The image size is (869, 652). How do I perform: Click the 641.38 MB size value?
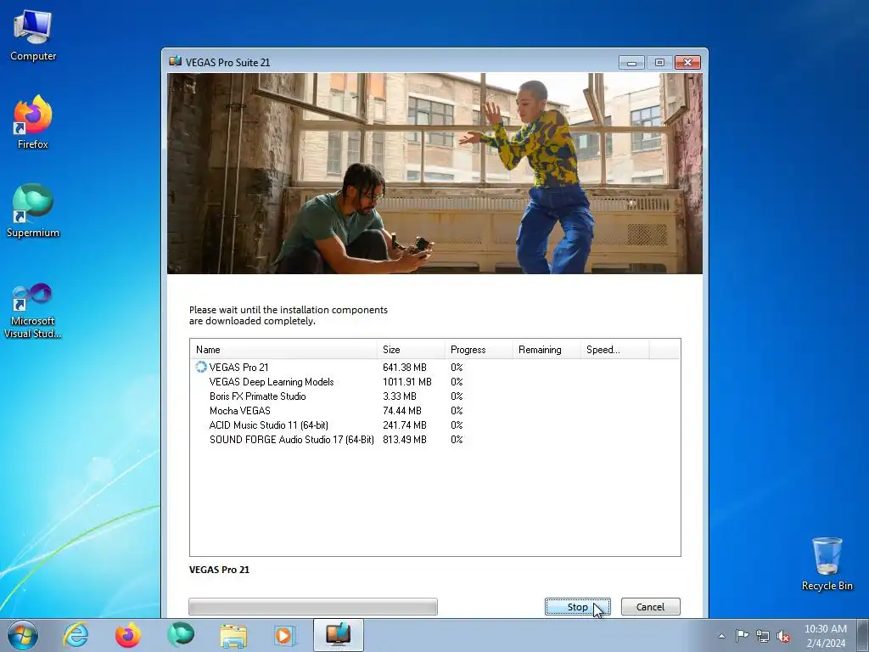point(405,367)
